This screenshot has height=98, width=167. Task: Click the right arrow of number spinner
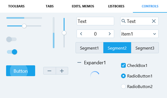pyautogui.click(x=110, y=34)
